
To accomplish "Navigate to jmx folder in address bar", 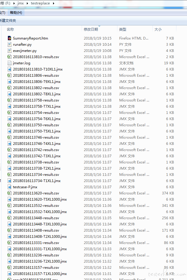I will (x=20, y=4).
